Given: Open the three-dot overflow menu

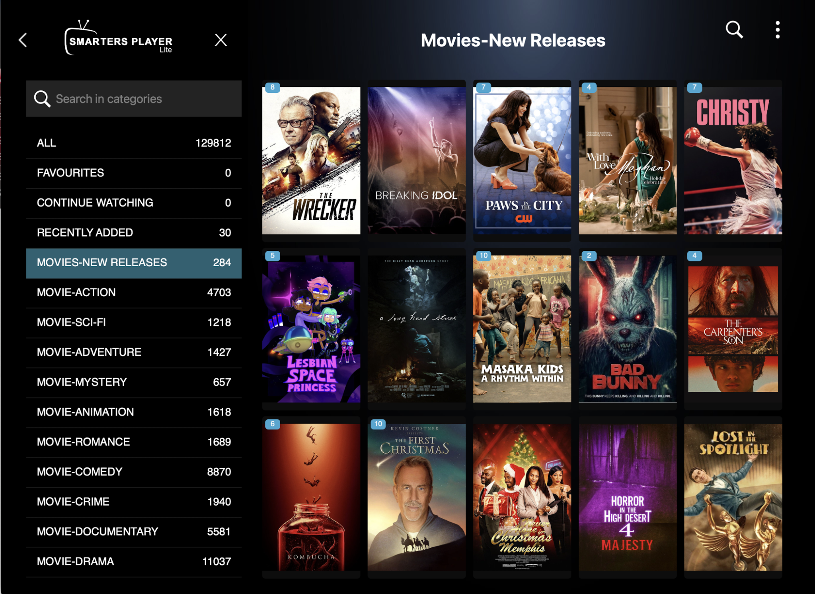Looking at the screenshot, I should point(777,30).
